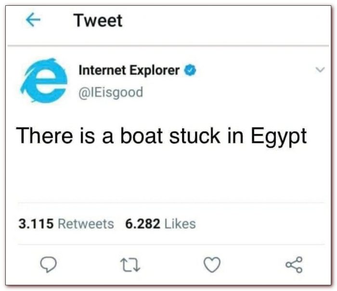Click the Tweet header title
Image resolution: width=337 pixels, height=291 pixels.
[98, 21]
